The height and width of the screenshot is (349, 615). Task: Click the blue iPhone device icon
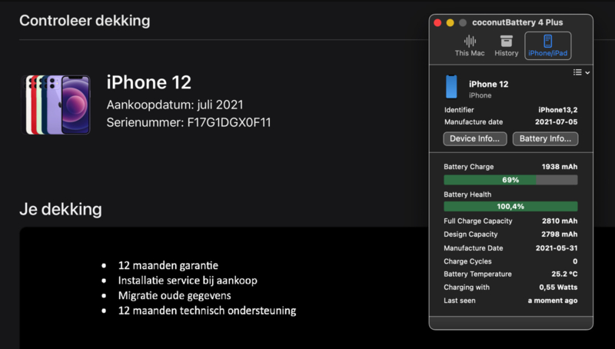pos(451,87)
